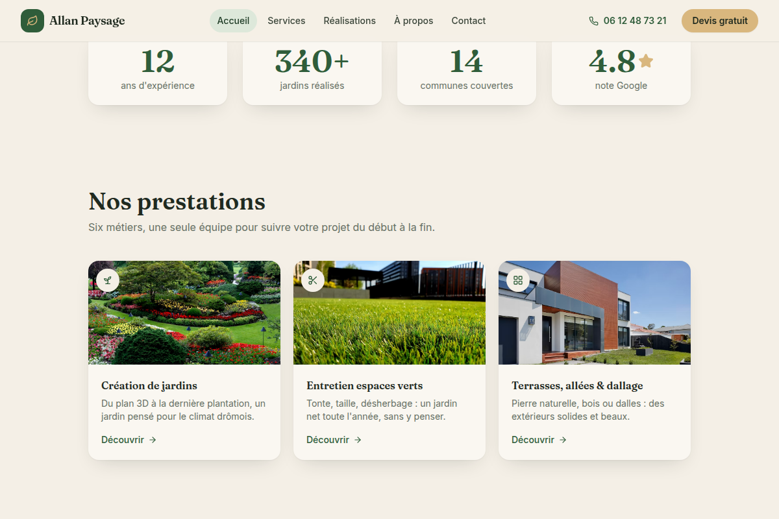Click the Allan Paysage leaf logo icon

point(32,21)
